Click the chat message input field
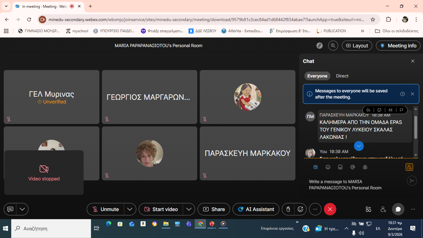This screenshot has width=423, height=238. (353, 185)
